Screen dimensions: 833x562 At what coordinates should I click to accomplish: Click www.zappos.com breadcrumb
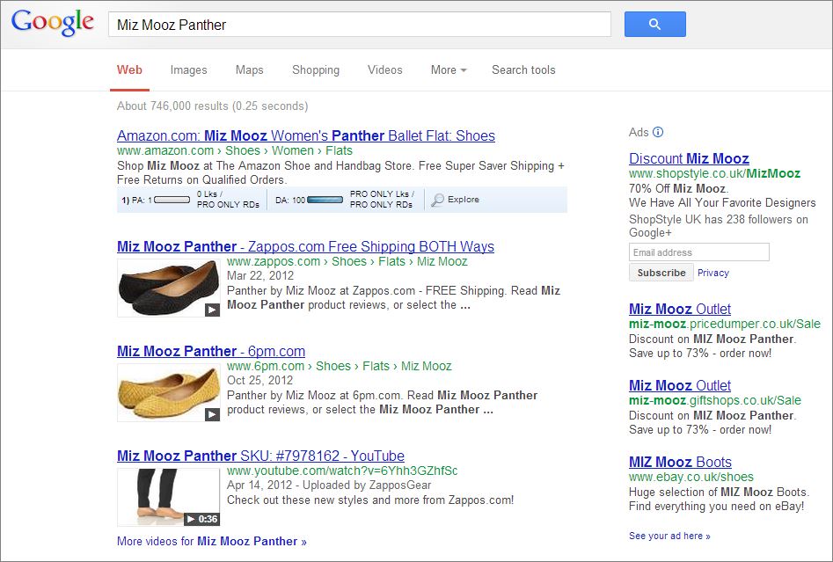(273, 261)
